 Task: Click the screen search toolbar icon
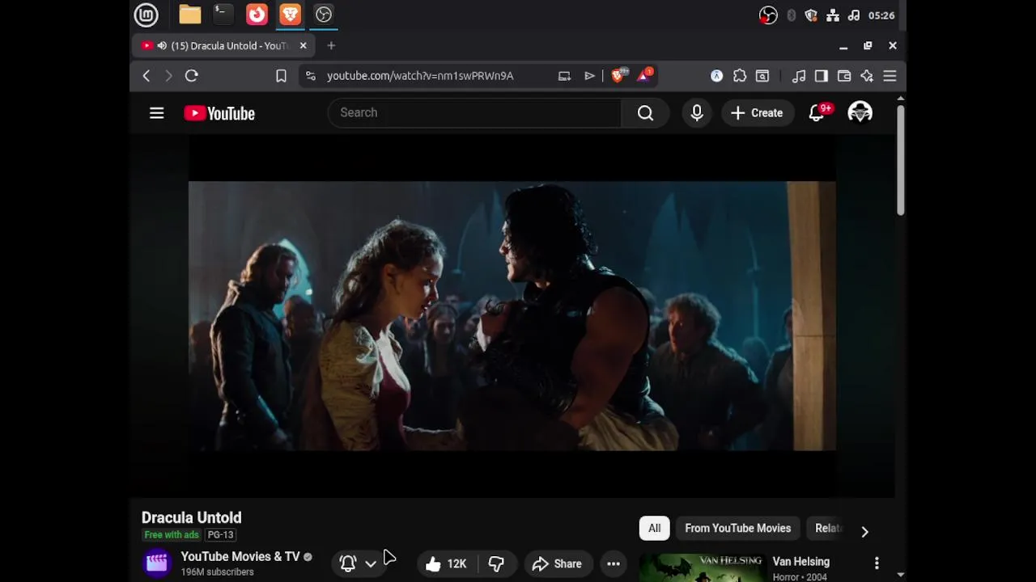[x=762, y=76]
